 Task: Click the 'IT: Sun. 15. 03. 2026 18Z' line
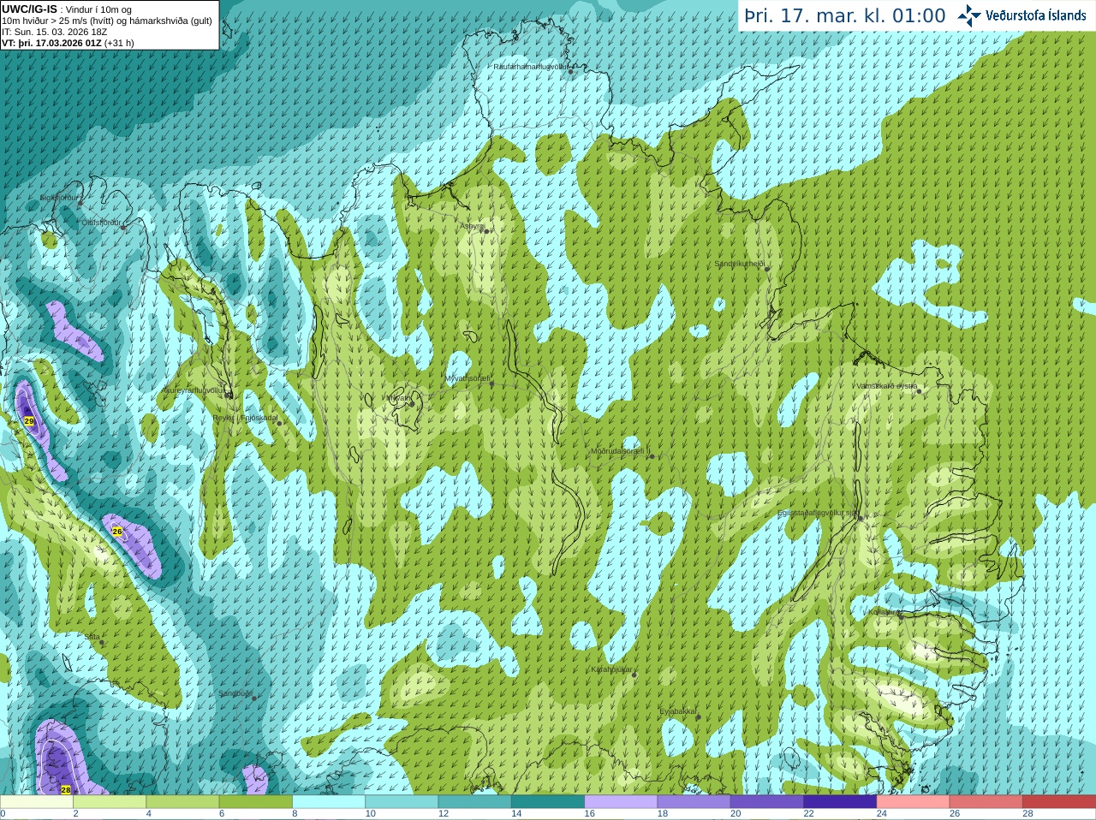55,32
